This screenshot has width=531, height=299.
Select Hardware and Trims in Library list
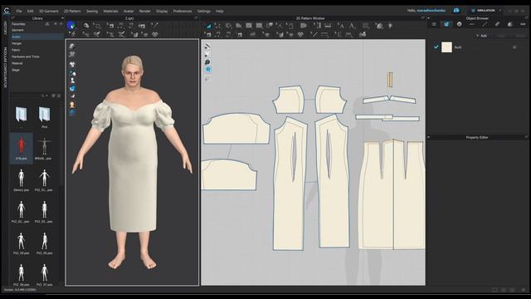click(x=26, y=56)
